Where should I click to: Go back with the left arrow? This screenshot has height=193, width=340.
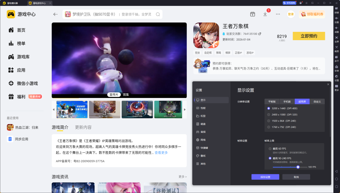pyautogui.click(x=55, y=14)
